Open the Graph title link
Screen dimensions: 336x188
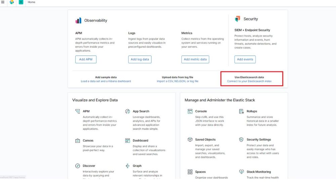click(137, 166)
